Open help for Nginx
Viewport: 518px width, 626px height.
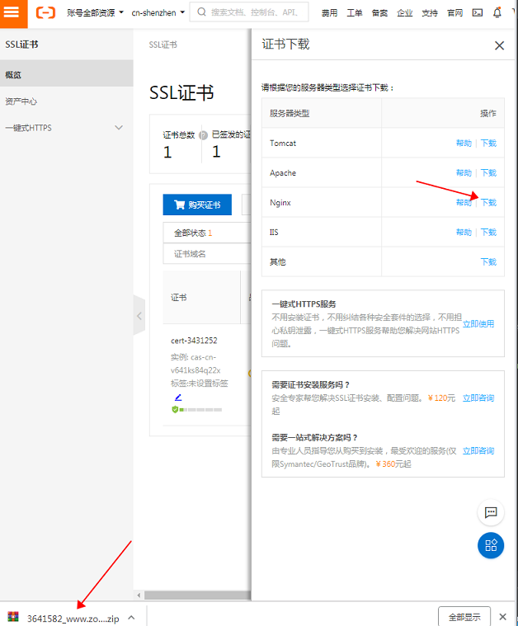[x=464, y=202]
